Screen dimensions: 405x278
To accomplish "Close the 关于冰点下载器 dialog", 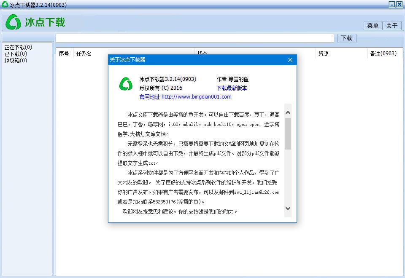I will 290,60.
